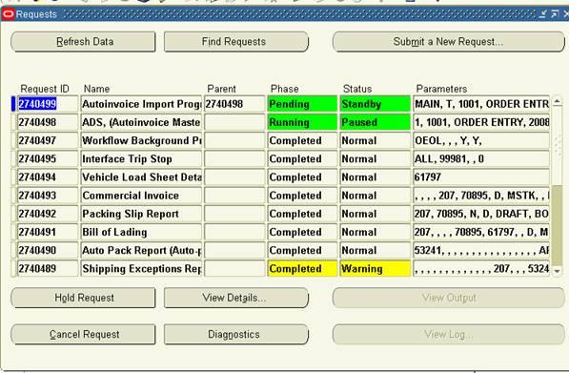This screenshot has height=373, width=569.
Task: Click the yellow Completed phase cell
Action: [x=302, y=269]
